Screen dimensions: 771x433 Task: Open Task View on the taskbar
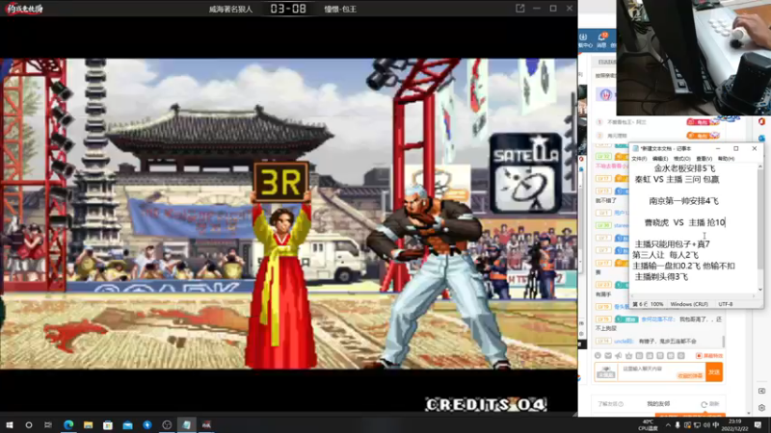coord(47,424)
